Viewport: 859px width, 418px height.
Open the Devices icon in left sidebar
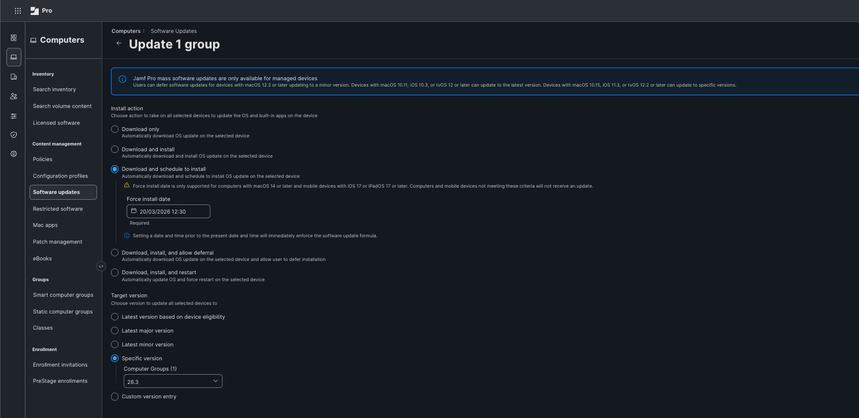click(13, 76)
